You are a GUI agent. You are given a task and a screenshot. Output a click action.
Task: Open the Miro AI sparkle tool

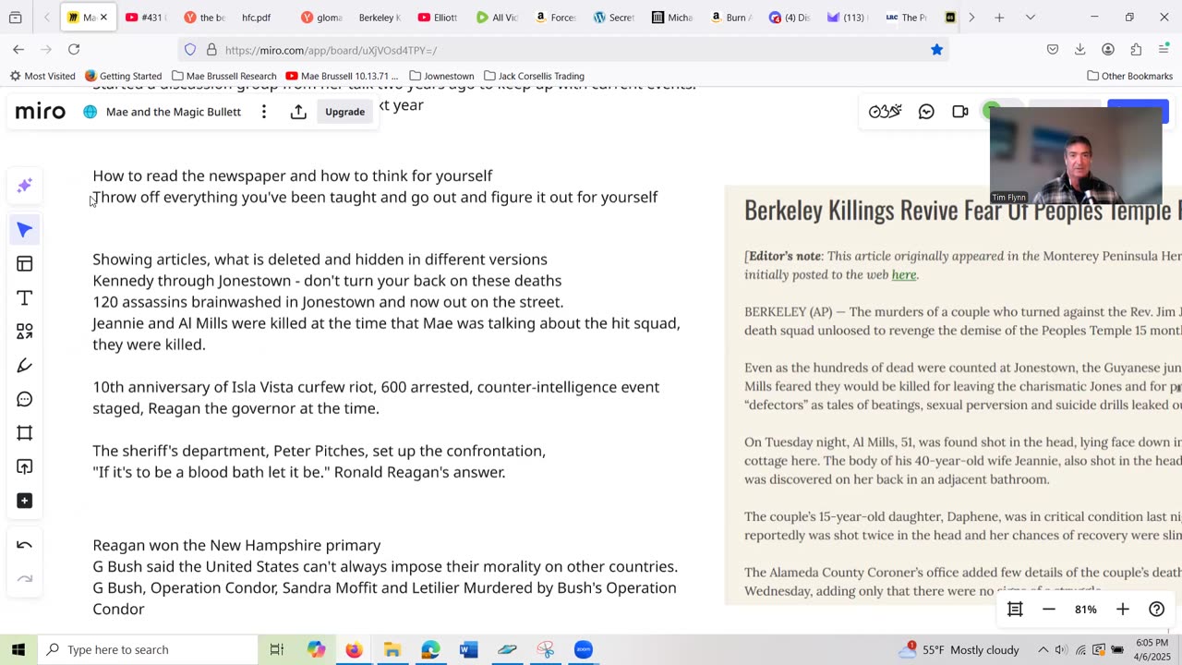[x=25, y=186]
